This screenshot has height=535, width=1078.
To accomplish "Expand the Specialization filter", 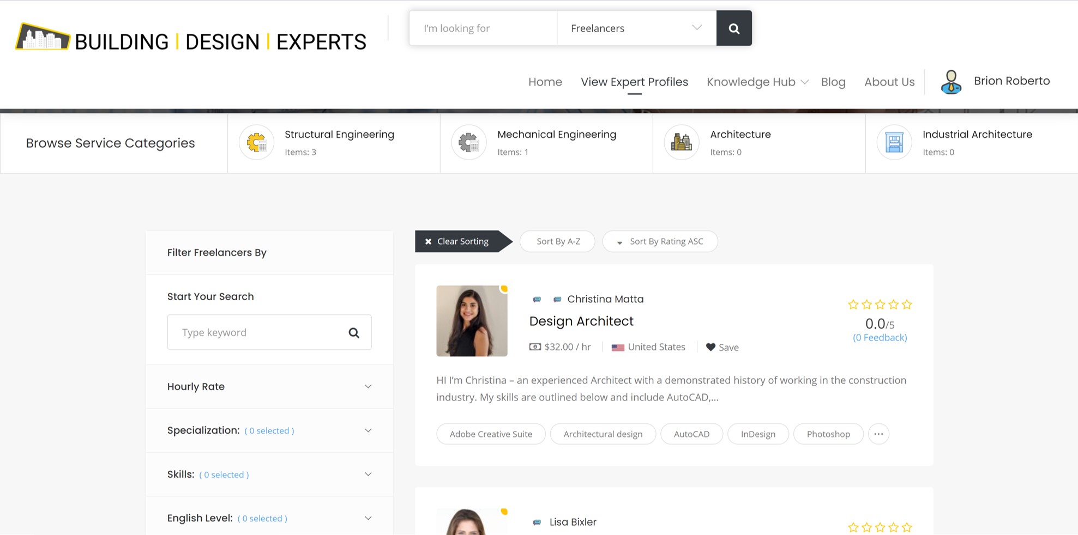I will [269, 430].
